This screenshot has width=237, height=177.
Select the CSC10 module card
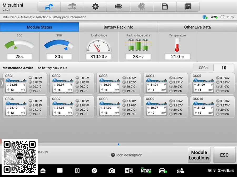pos(212,107)
